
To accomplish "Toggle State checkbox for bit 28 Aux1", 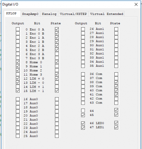I will (x=116, y=37).
